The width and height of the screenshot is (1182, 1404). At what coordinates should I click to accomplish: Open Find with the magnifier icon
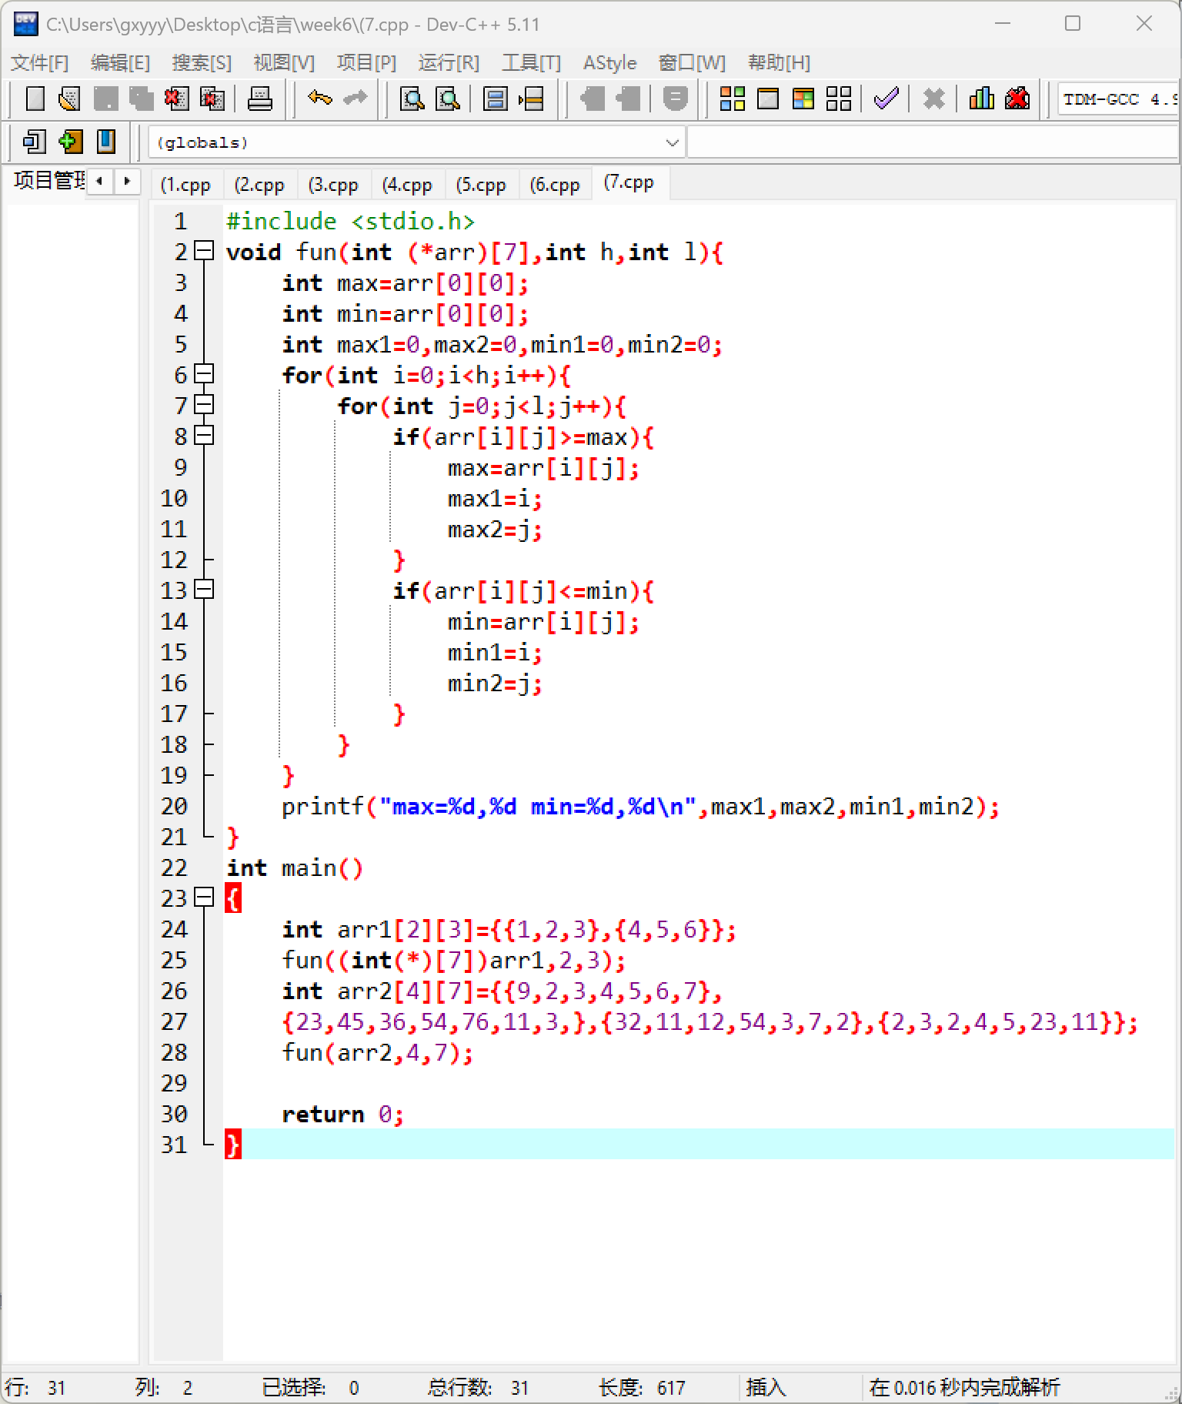(412, 99)
